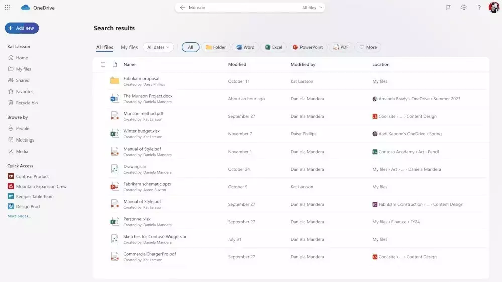Click Personnel.xlsx Excel icon
The width and height of the screenshot is (502, 282).
click(114, 222)
